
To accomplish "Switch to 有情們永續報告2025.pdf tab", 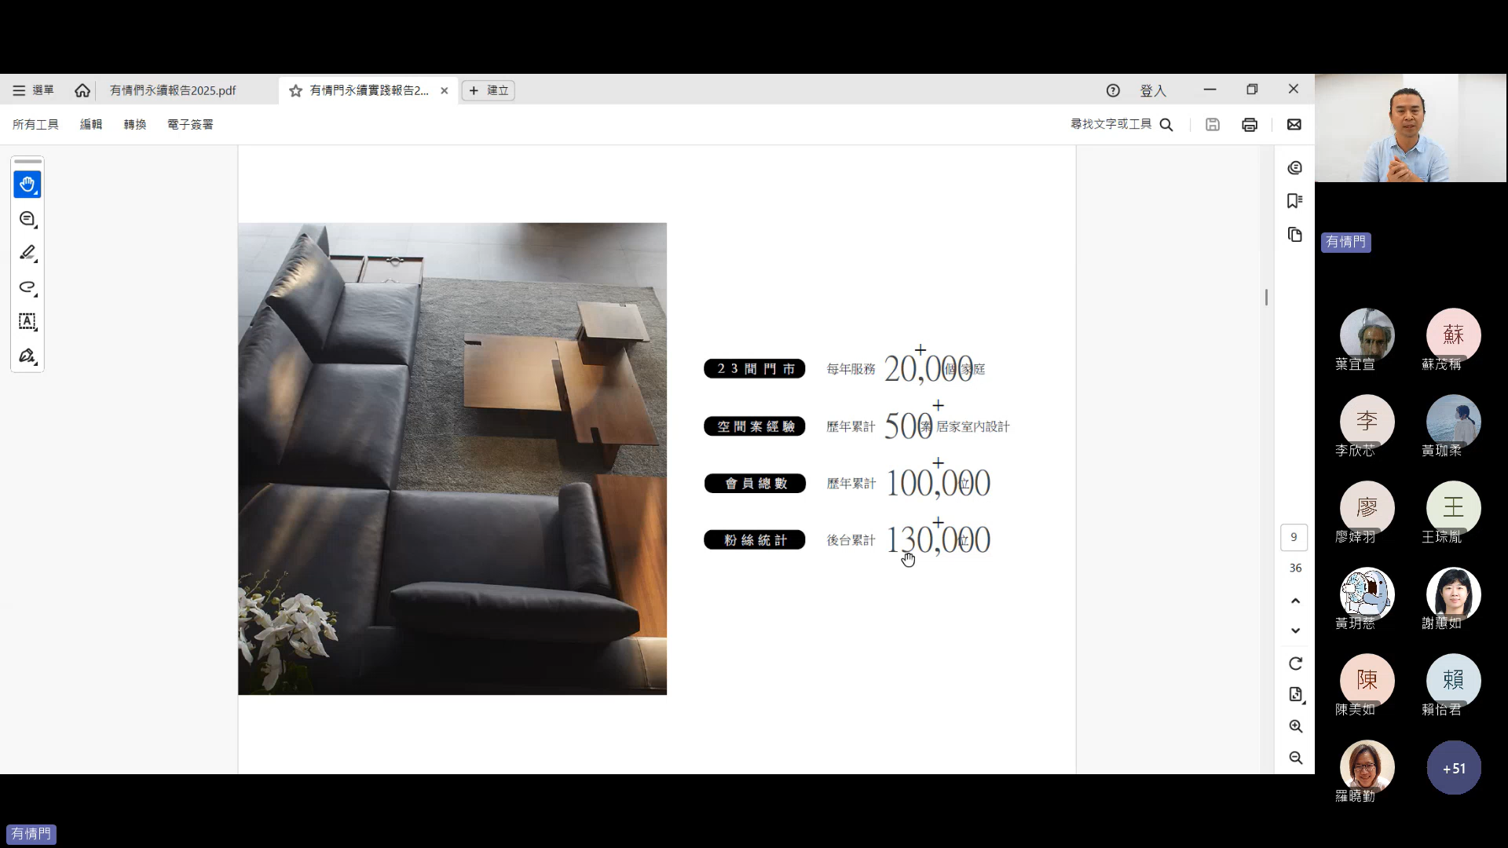I will coord(173,90).
